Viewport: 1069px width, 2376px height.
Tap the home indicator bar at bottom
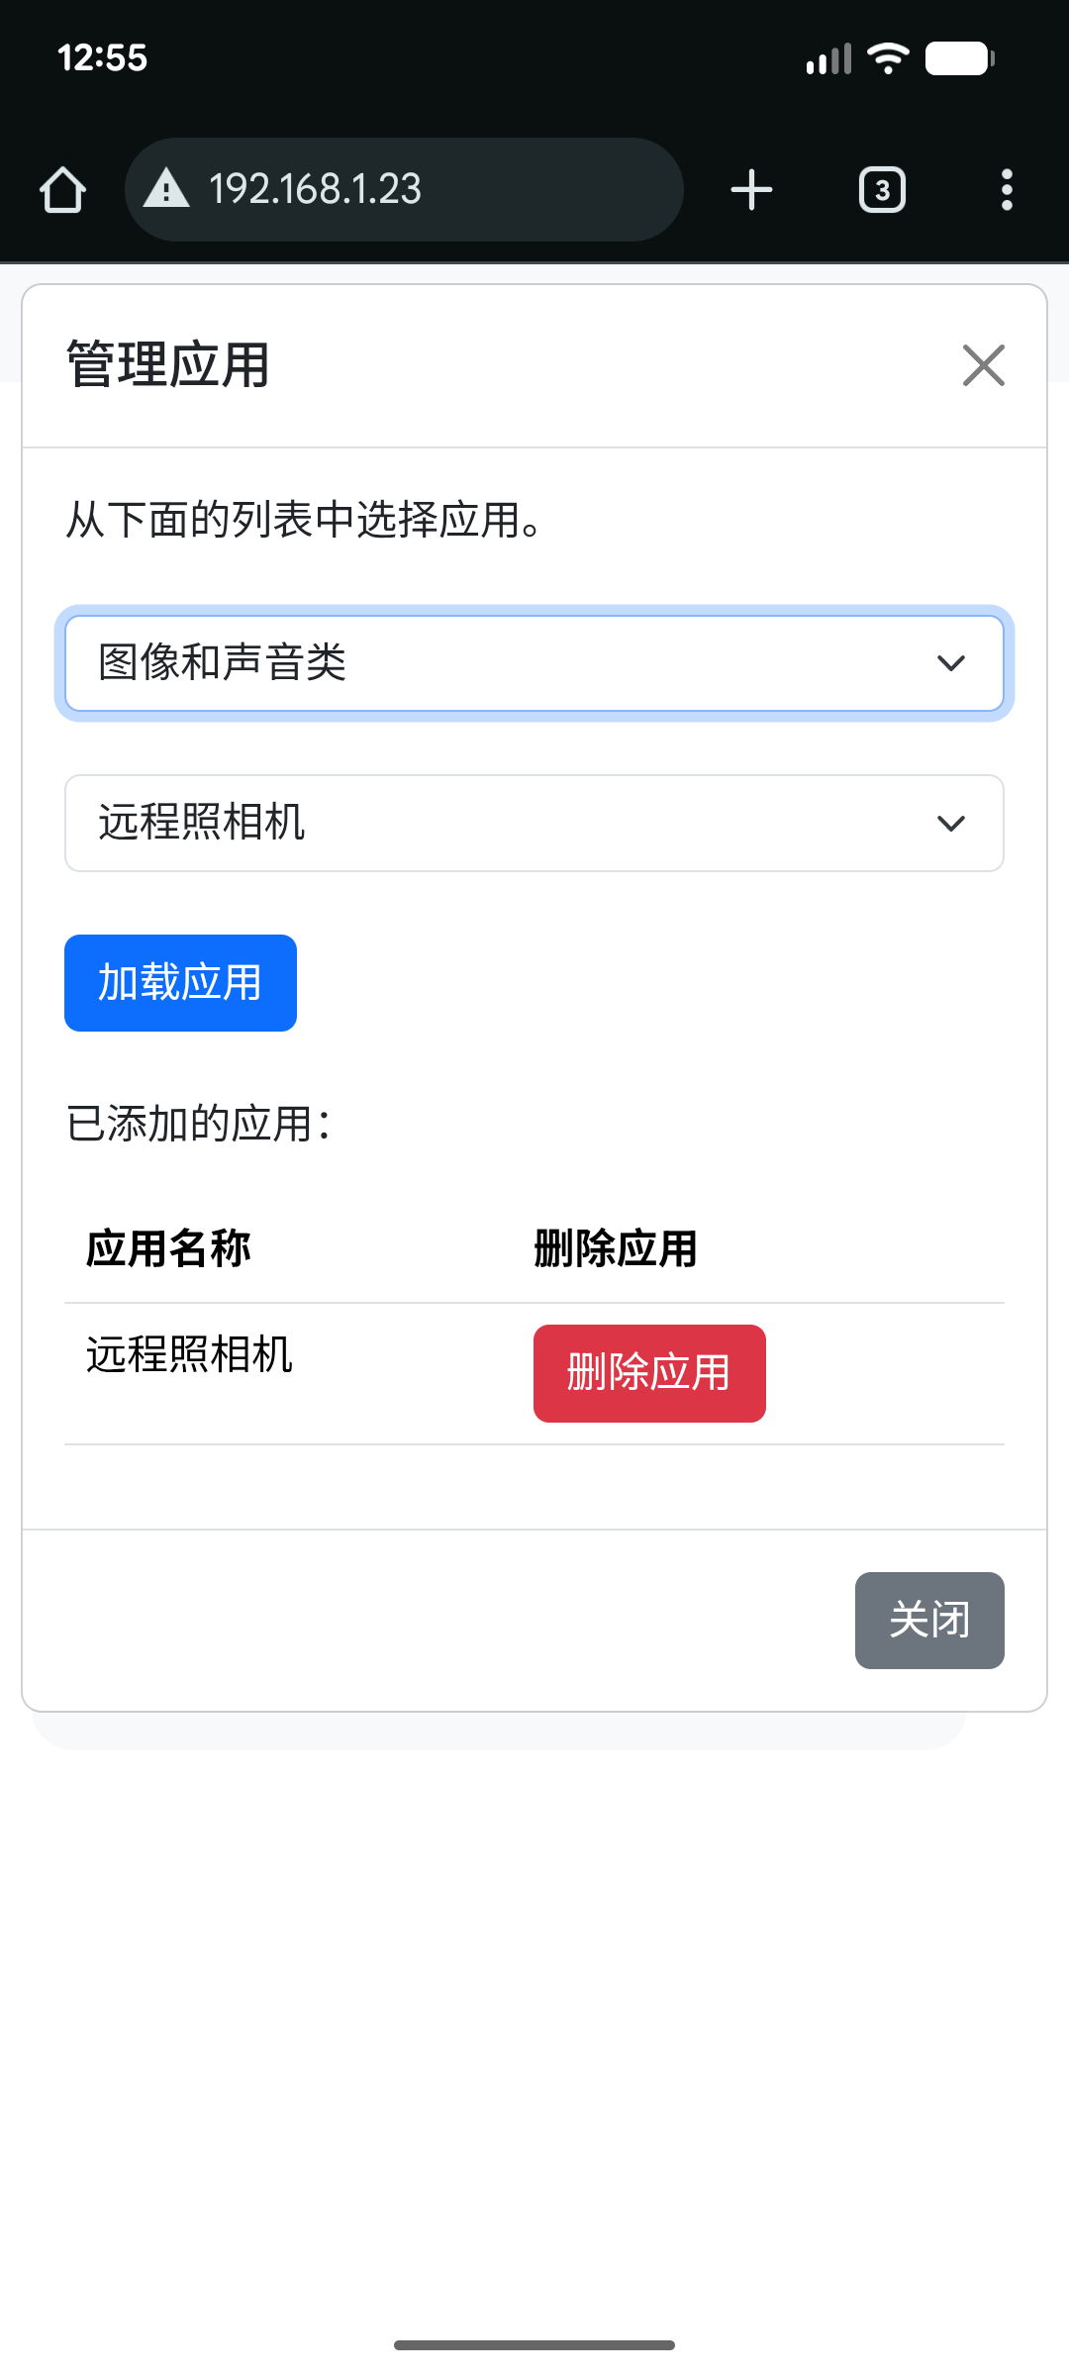coord(534,2344)
